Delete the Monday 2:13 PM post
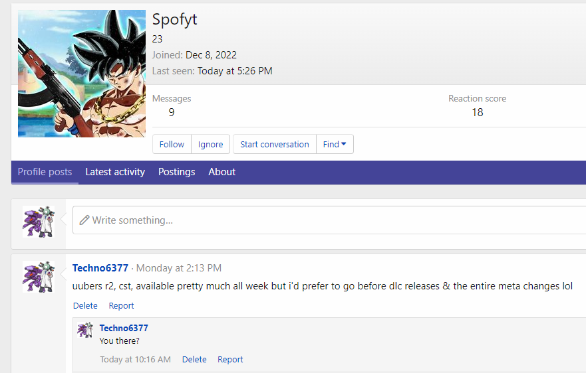This screenshot has height=373, width=586. (x=85, y=306)
